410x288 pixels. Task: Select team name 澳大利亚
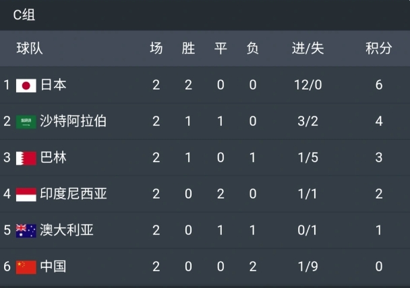(67, 231)
